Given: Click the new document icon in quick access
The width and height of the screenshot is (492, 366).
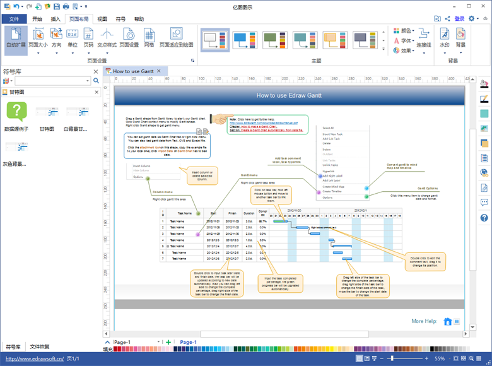Looking at the screenshot, I should 38,6.
